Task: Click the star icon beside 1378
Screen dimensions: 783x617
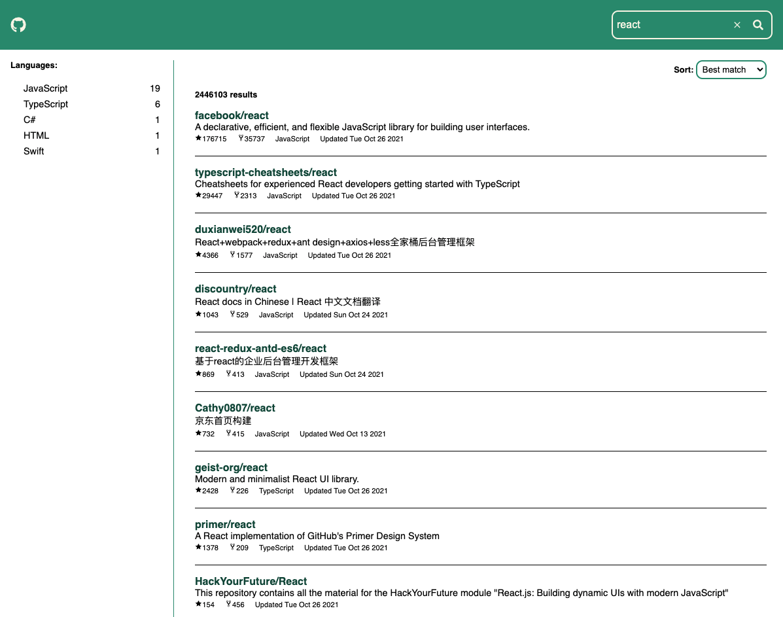Action: tap(198, 546)
